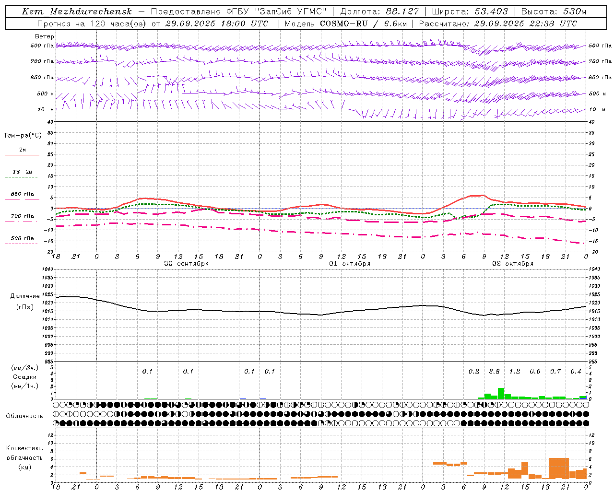
Task: Click the latitude value Широта: 53.403
Action: pos(470,12)
